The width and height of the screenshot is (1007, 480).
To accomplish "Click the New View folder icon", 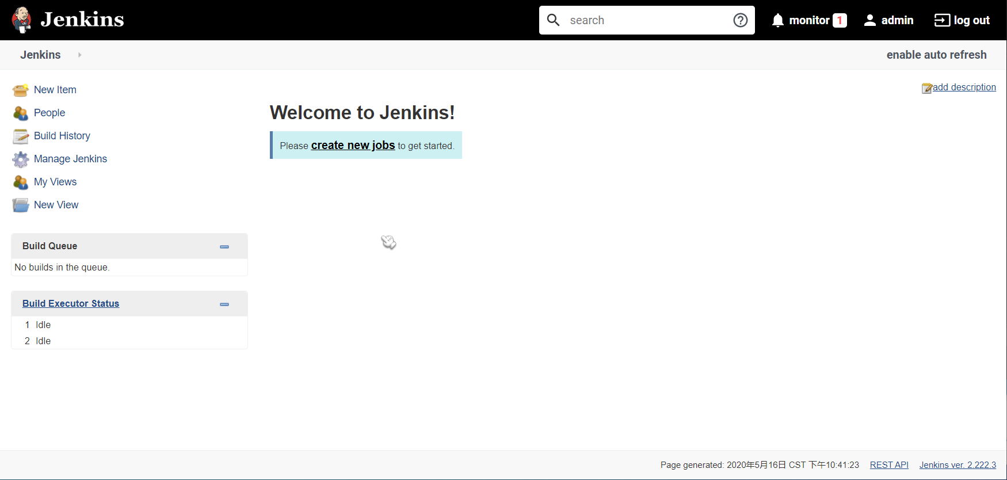I will [21, 205].
